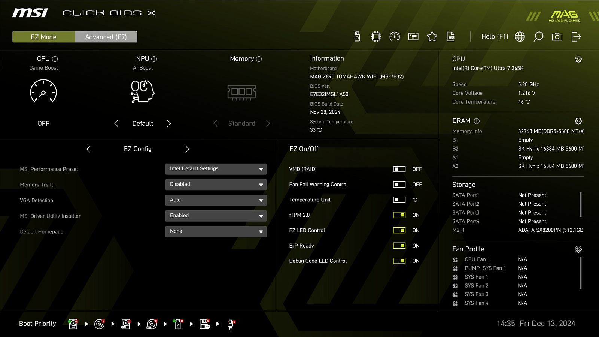
Task: Select the USB hard disk boot icon
Action: [x=126, y=324]
